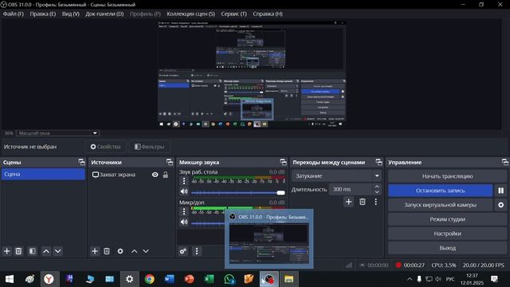The image size is (510, 287).
Task: Click Начать трансляцию button
Action: point(447,176)
